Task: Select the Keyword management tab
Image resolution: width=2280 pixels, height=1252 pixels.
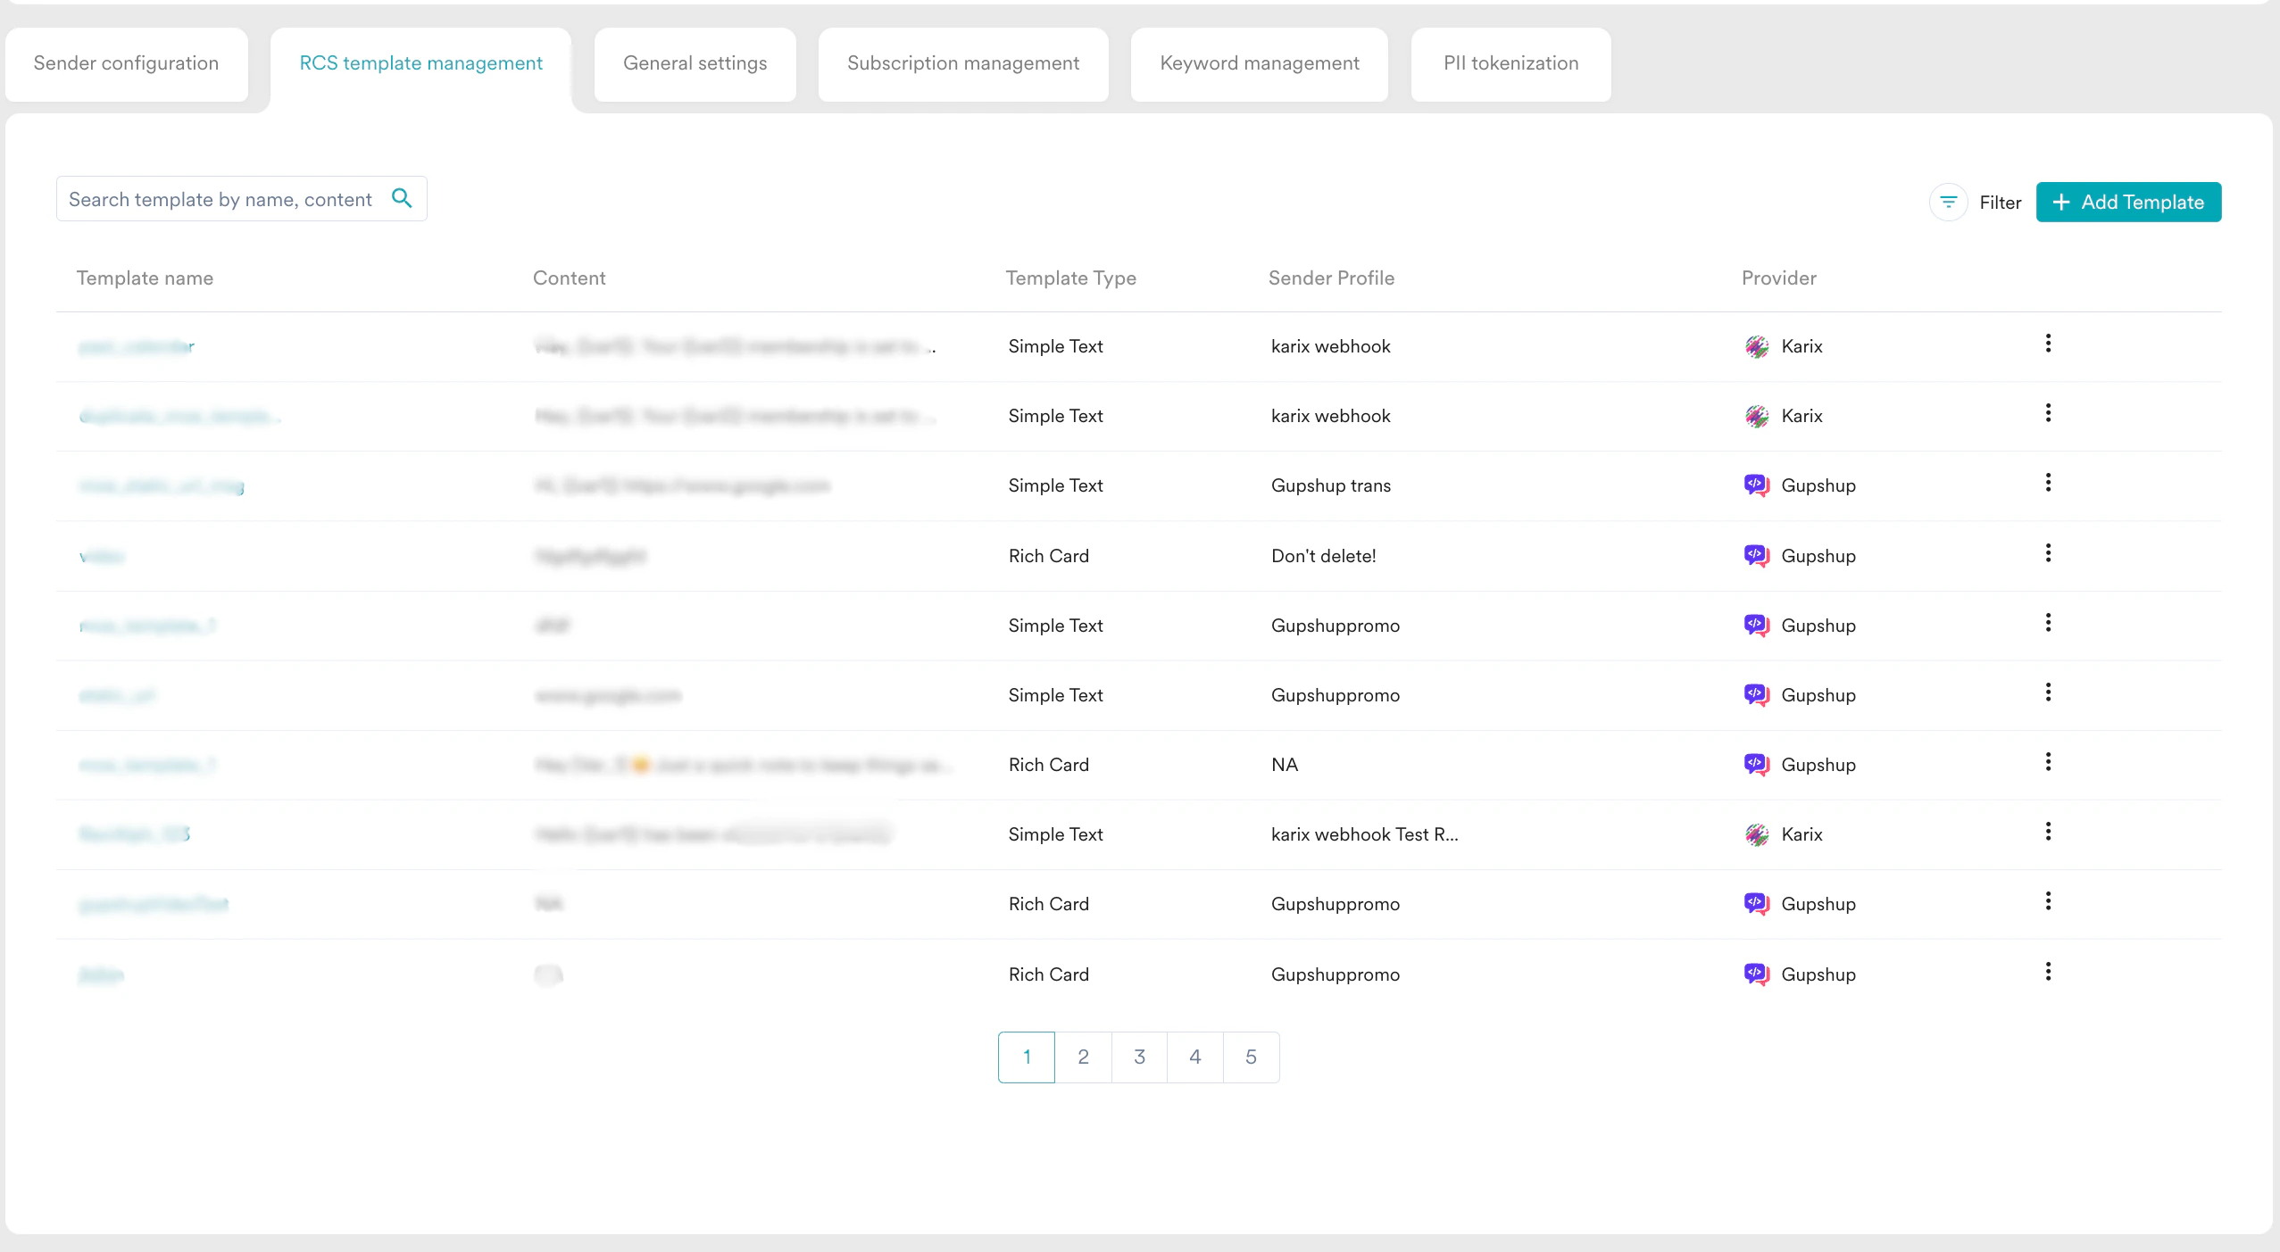Action: coord(1259,63)
